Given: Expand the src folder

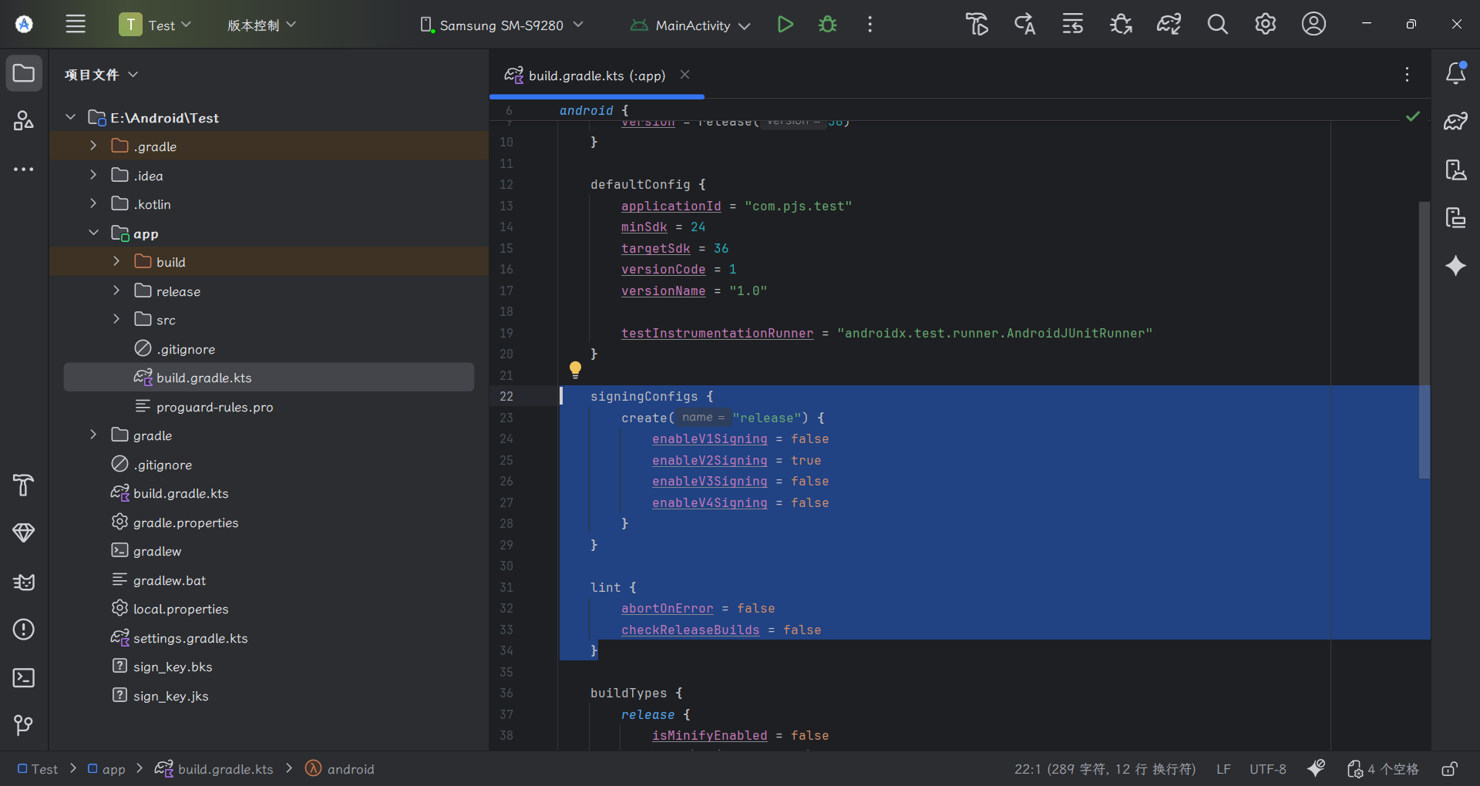Looking at the screenshot, I should coord(116,319).
